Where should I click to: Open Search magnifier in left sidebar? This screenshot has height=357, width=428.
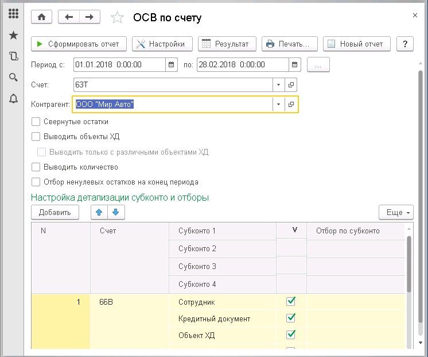13,77
